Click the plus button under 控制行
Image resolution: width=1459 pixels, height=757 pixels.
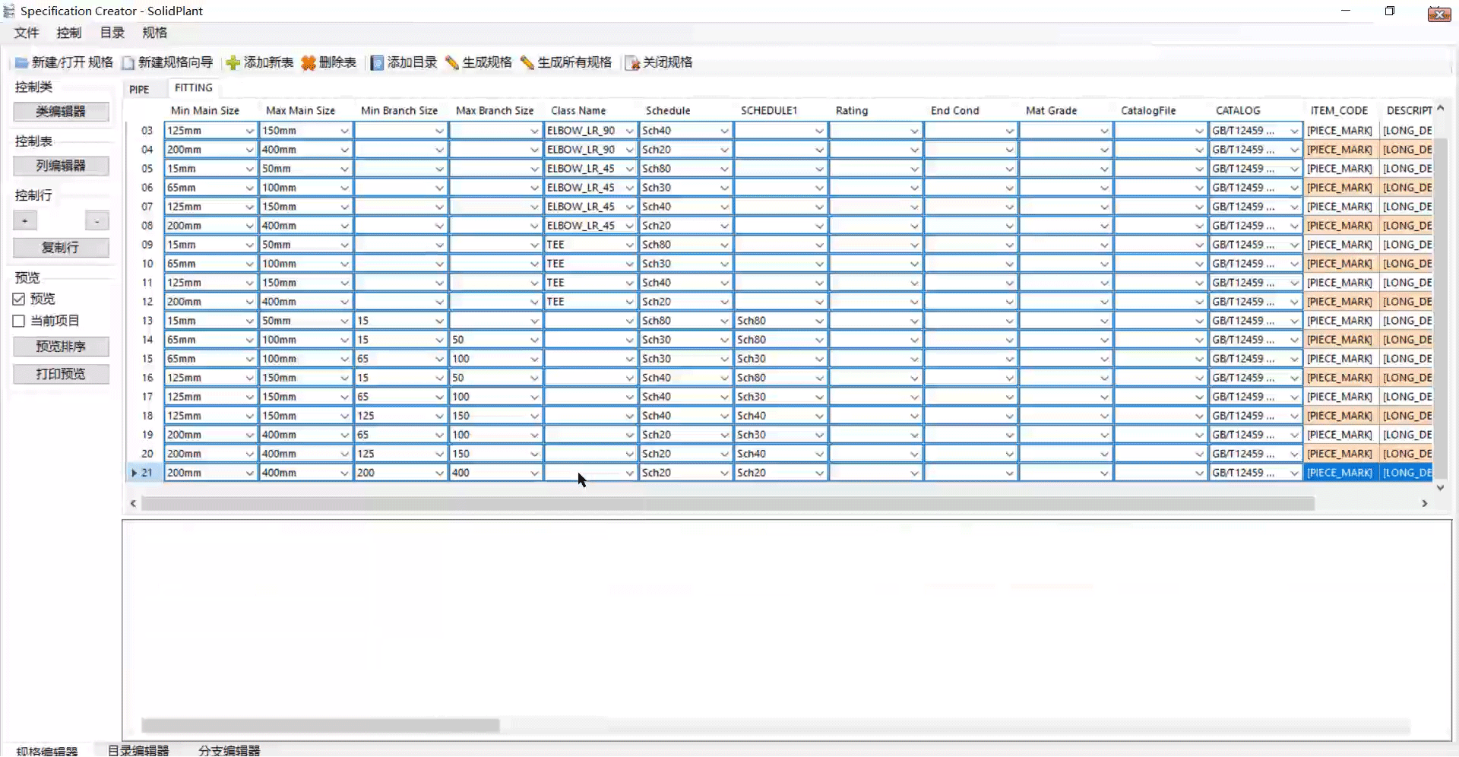coord(25,220)
